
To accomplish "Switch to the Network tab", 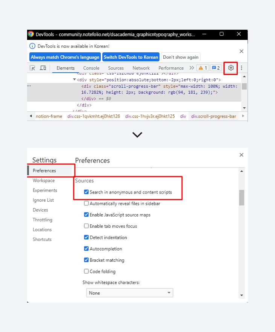I will coord(141,68).
